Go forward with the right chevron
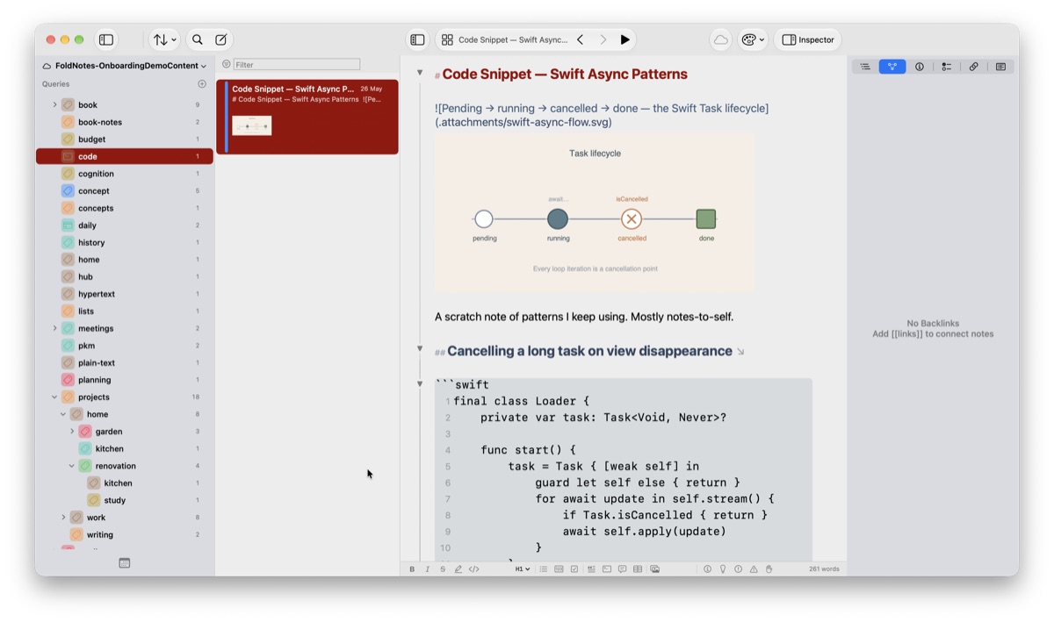1054x622 pixels. (603, 39)
